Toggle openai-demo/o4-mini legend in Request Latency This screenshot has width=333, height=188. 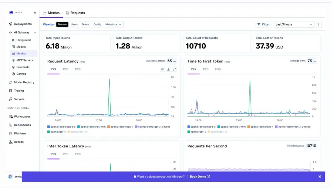point(91,127)
